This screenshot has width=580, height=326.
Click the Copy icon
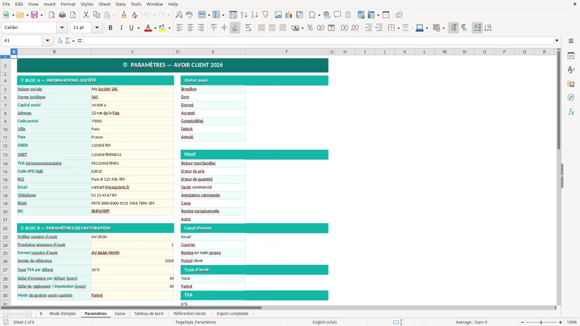point(96,15)
